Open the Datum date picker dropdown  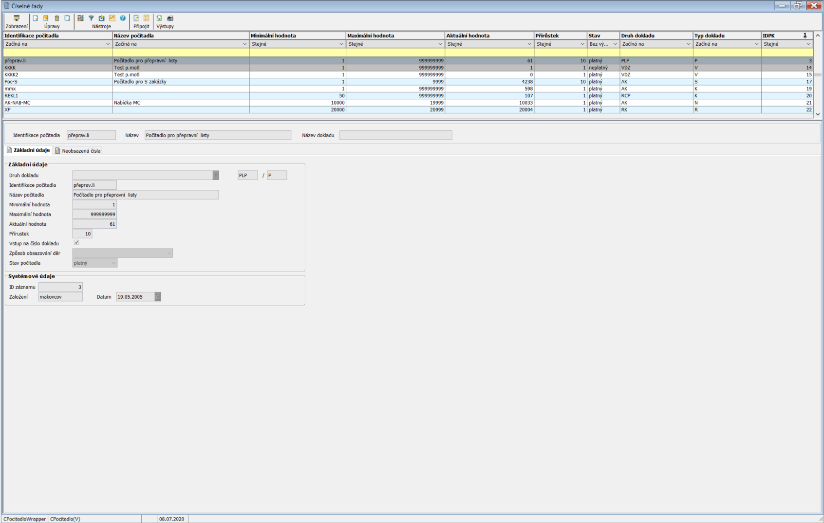point(158,297)
